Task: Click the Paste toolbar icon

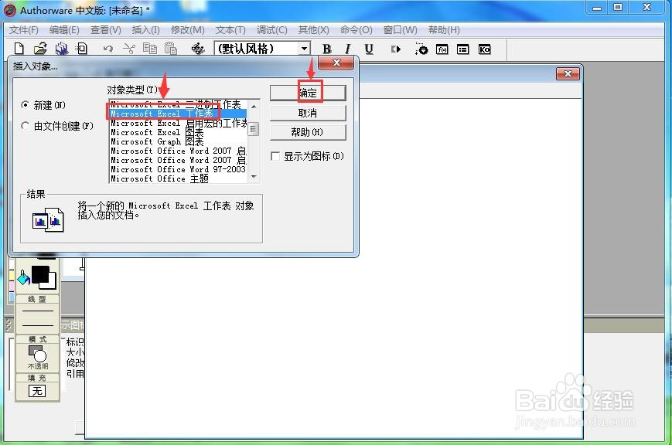Action: (x=171, y=49)
